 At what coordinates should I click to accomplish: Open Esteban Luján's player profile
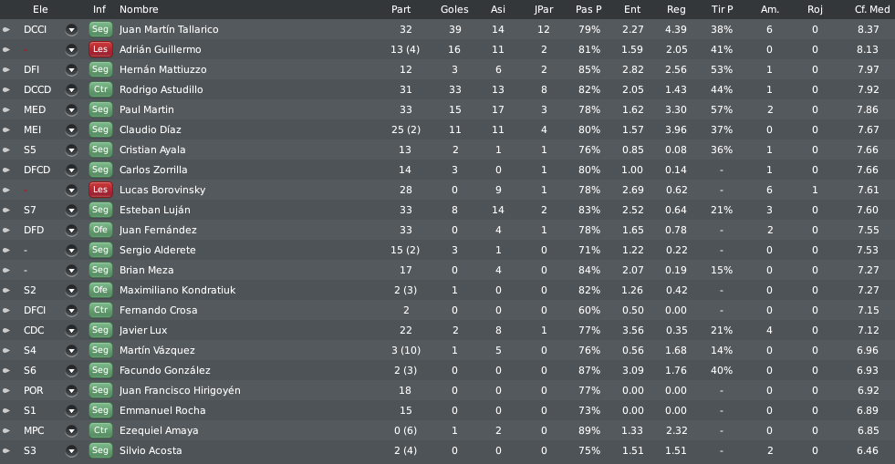(x=155, y=210)
